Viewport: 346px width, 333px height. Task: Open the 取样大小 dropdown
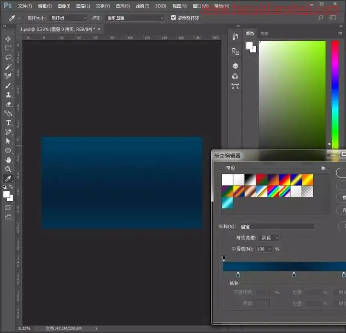[68, 18]
